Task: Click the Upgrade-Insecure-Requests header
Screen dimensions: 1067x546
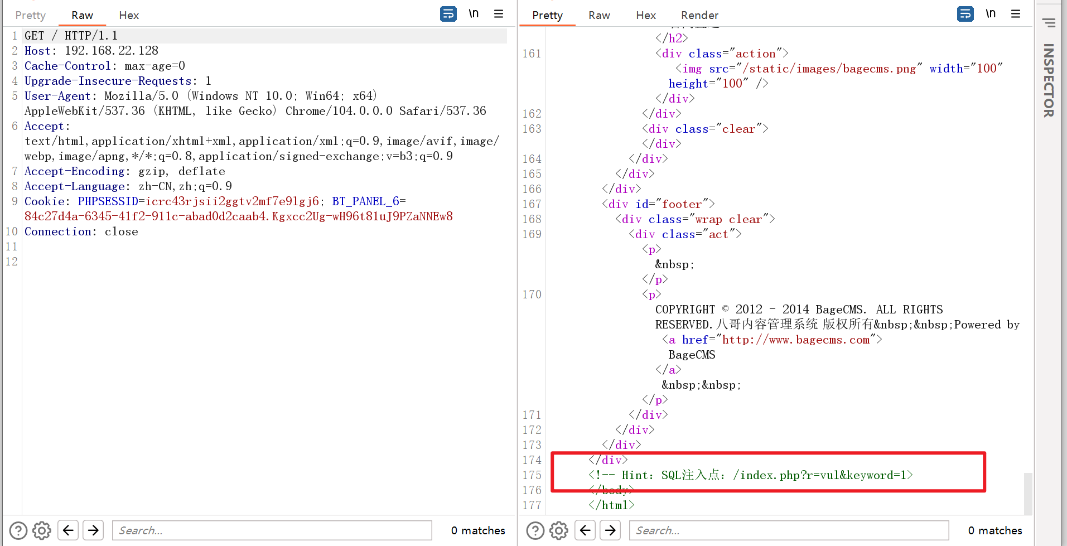Action: [118, 81]
